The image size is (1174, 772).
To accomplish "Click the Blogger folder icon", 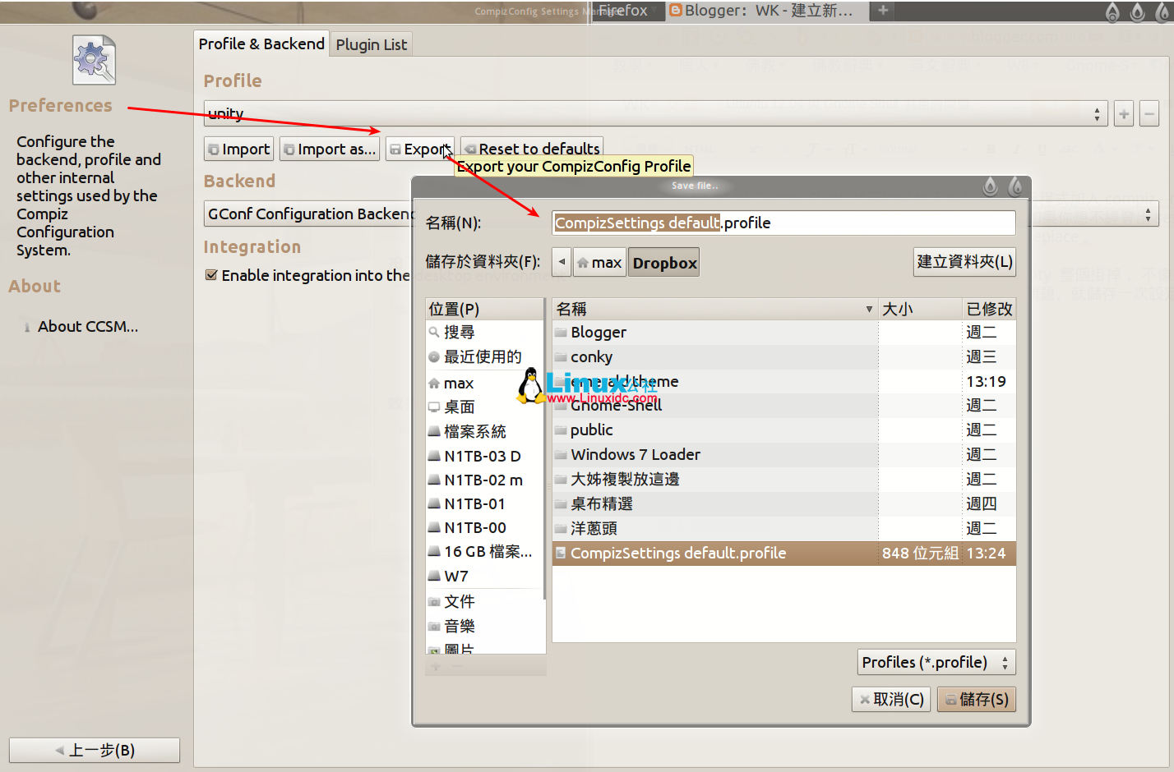I will [x=561, y=332].
